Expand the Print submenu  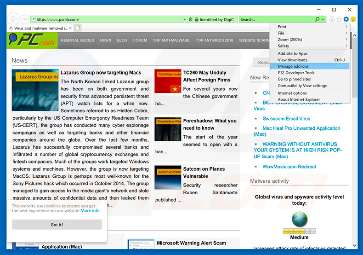[x=312, y=27]
